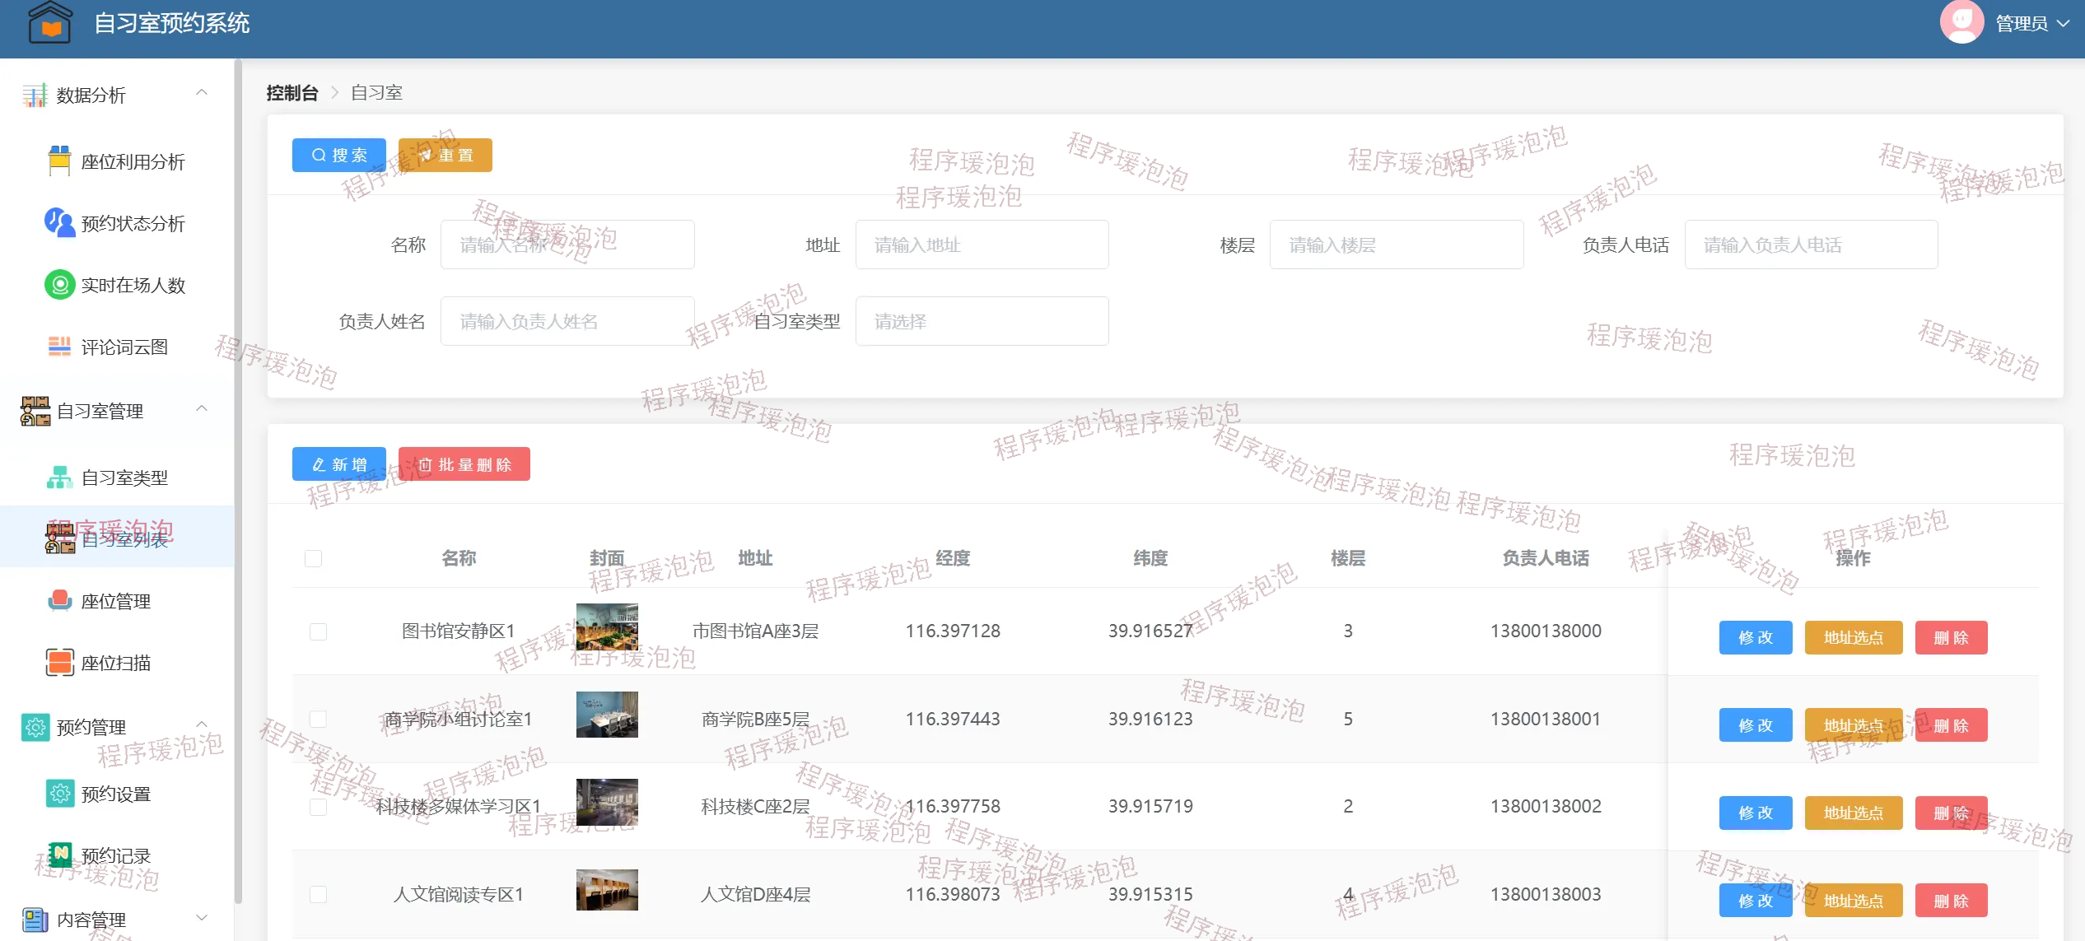
Task: Expand the 内容管理 menu group
Action: coord(201,918)
